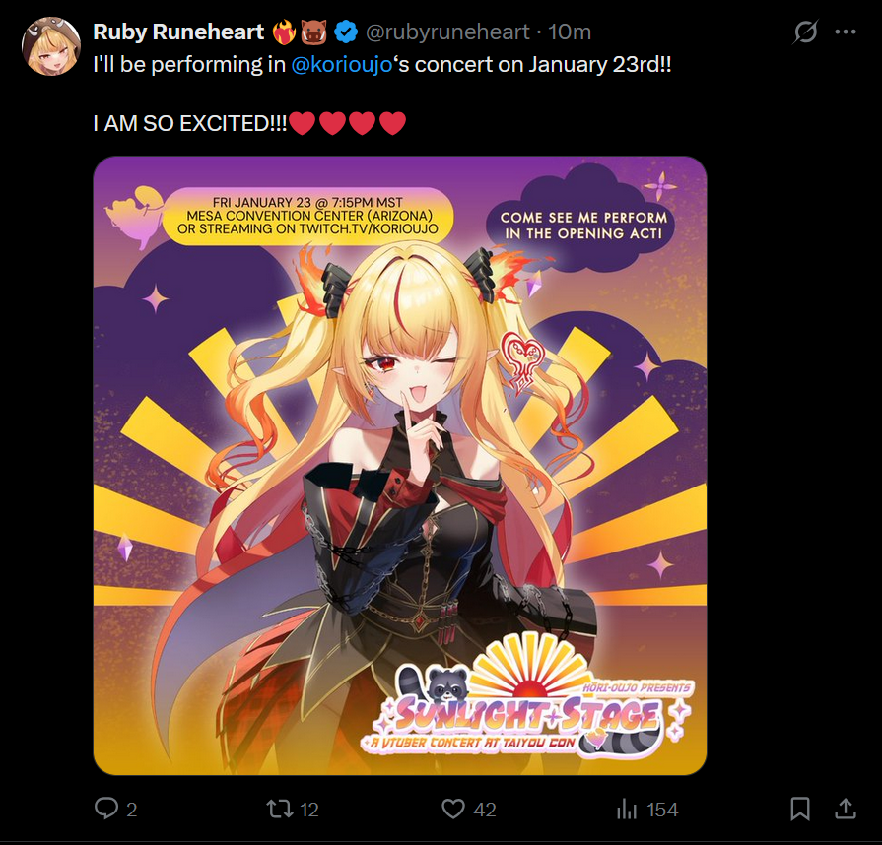Viewport: 882px width, 845px height.
Task: Click the view count 154
Action: tap(662, 810)
